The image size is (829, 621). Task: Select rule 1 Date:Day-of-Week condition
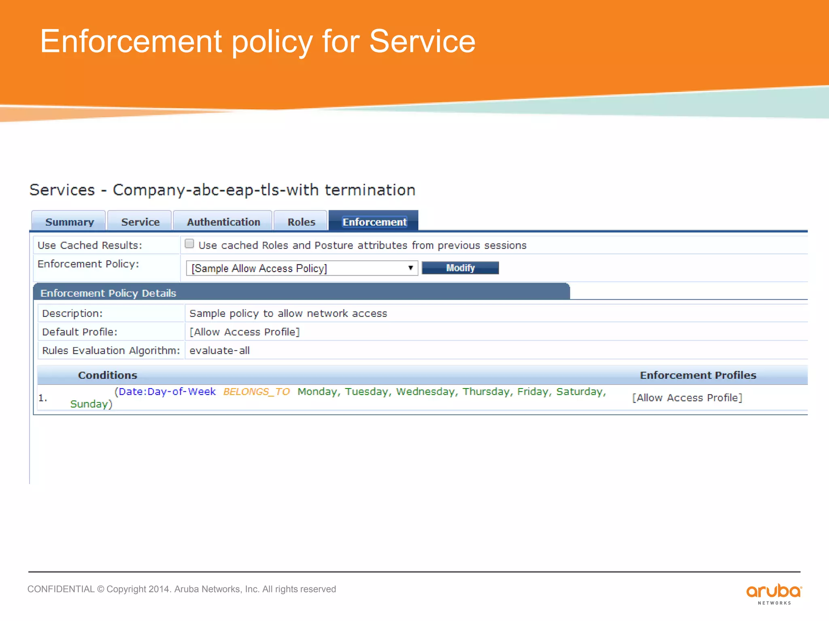pyautogui.click(x=338, y=398)
